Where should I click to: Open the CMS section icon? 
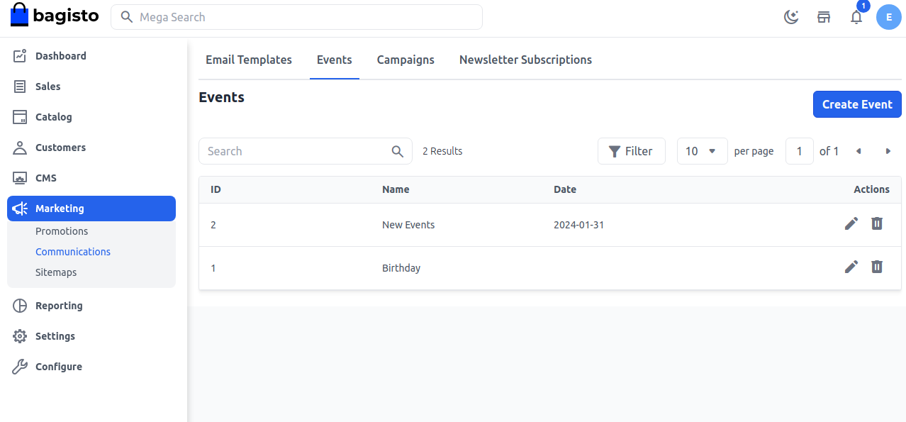(x=20, y=177)
